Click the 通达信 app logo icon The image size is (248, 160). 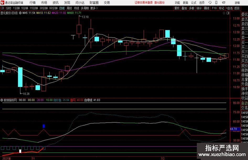(2, 3)
